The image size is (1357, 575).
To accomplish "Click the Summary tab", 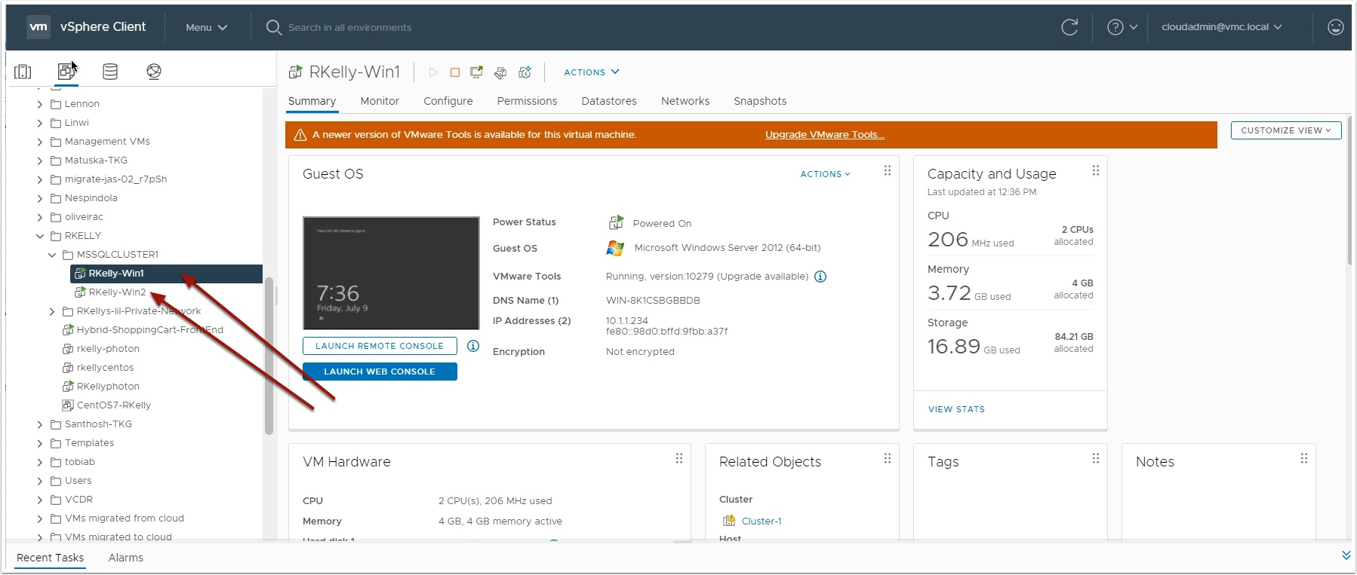I will (312, 101).
